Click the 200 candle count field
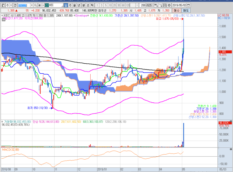 pyautogui.click(x=143, y=5)
